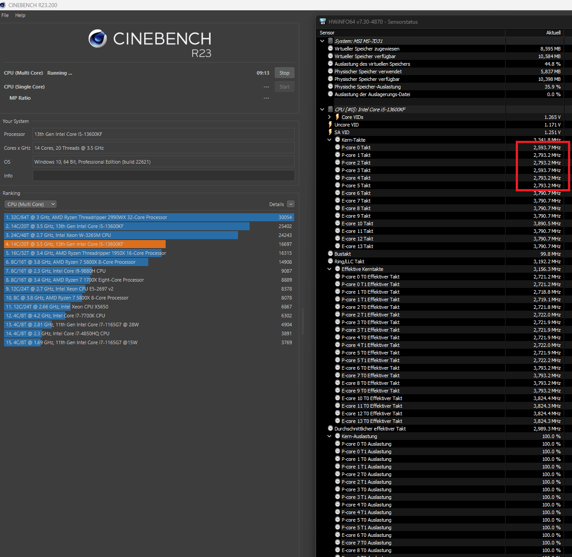The image size is (572, 557).
Task: Click the Durchschnittlicher effektiver Takt icon
Action: point(330,428)
